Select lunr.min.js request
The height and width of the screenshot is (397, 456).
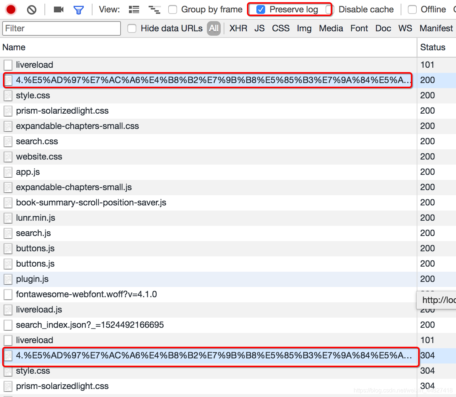pyautogui.click(x=228, y=218)
